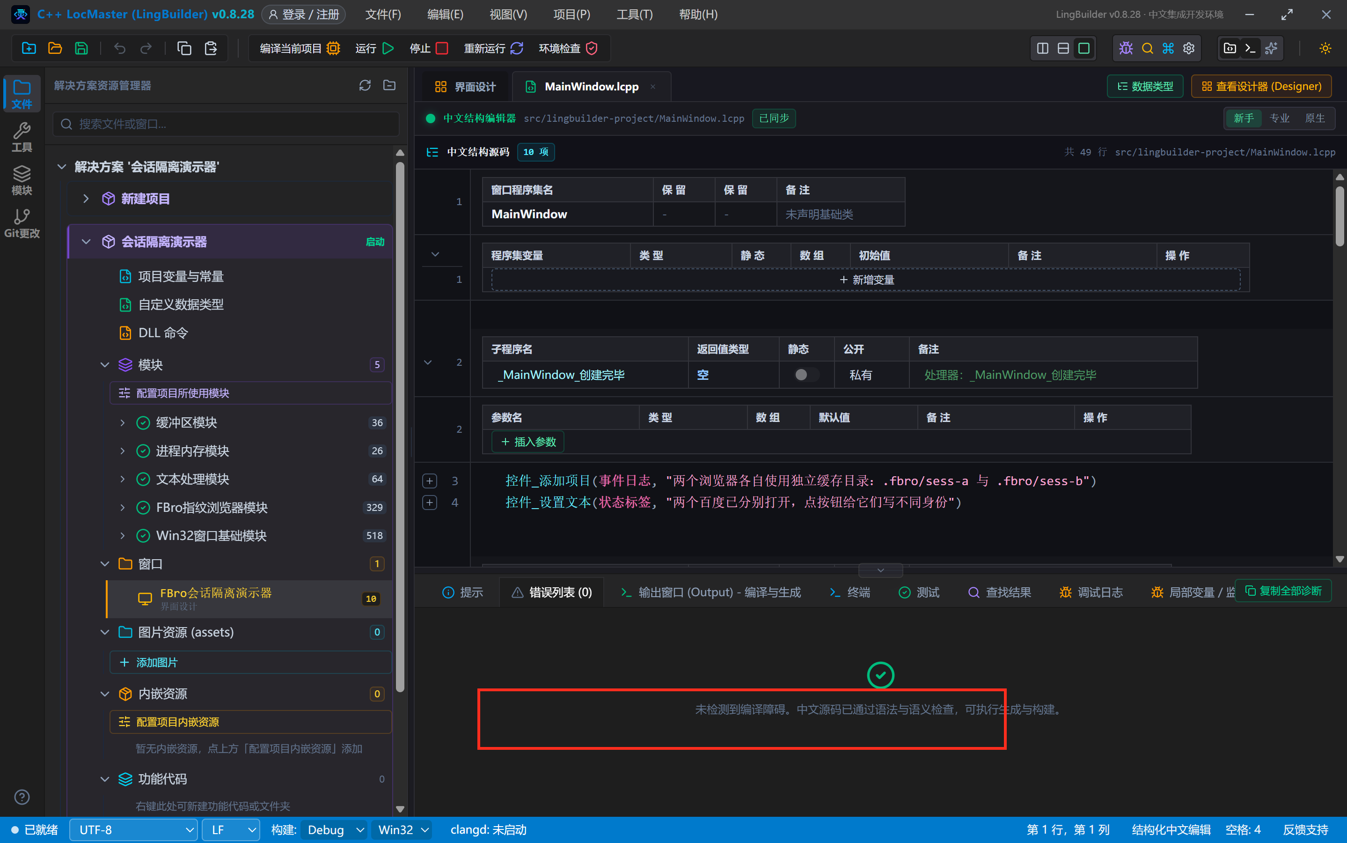Click the AI sparkle icon

point(1271,49)
